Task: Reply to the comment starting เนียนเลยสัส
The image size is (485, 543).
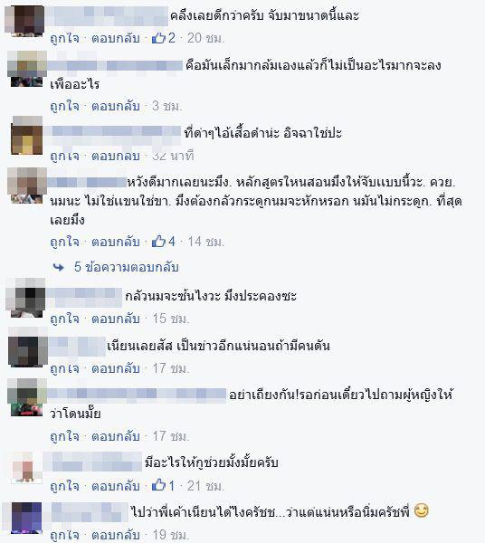Action: coord(116,368)
